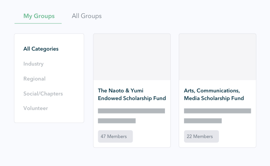Click second description line of Arts, Communications card
Viewport: 270px width, 166px height.
click(x=203, y=121)
